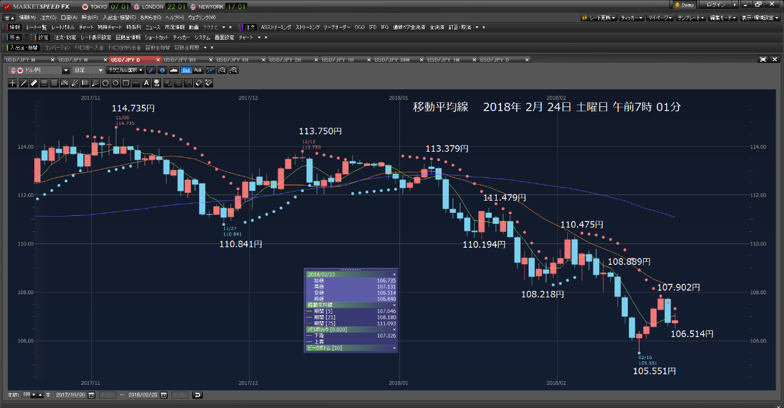Toggle the mountain chart display icon

[x=173, y=70]
